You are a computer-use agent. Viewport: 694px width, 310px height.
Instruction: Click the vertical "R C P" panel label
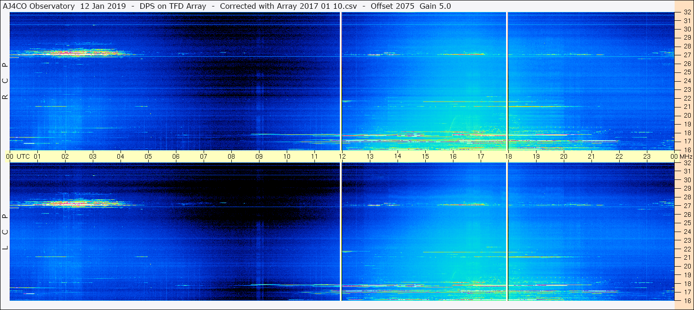6,81
